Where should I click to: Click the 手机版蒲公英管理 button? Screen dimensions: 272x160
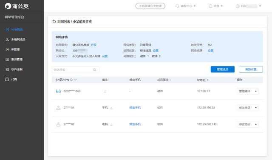150,6
